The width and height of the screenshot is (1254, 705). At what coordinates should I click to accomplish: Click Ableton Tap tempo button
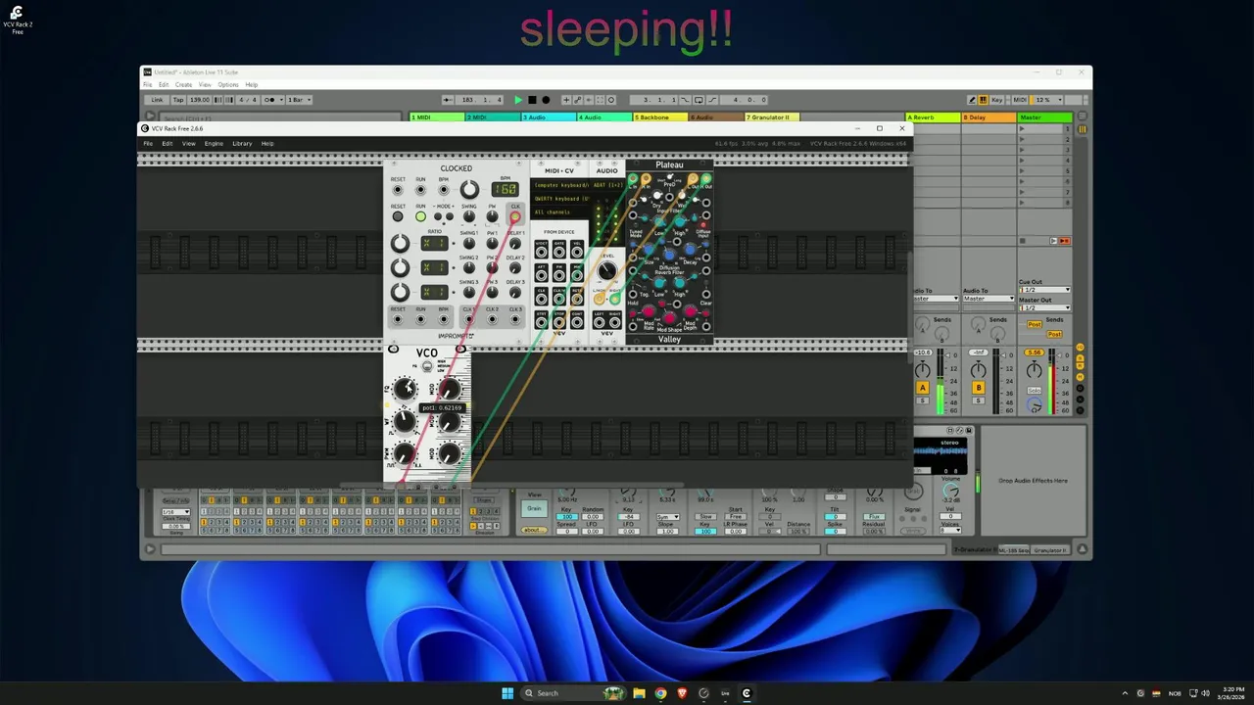pyautogui.click(x=178, y=100)
